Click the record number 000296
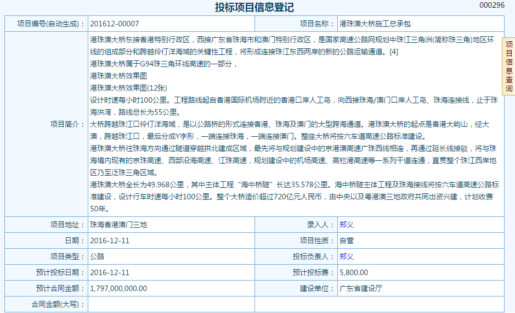Screen dimensions: 515x313 click(491, 5)
